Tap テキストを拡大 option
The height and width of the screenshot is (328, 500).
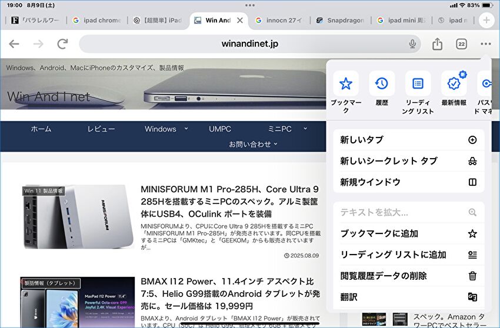408,212
